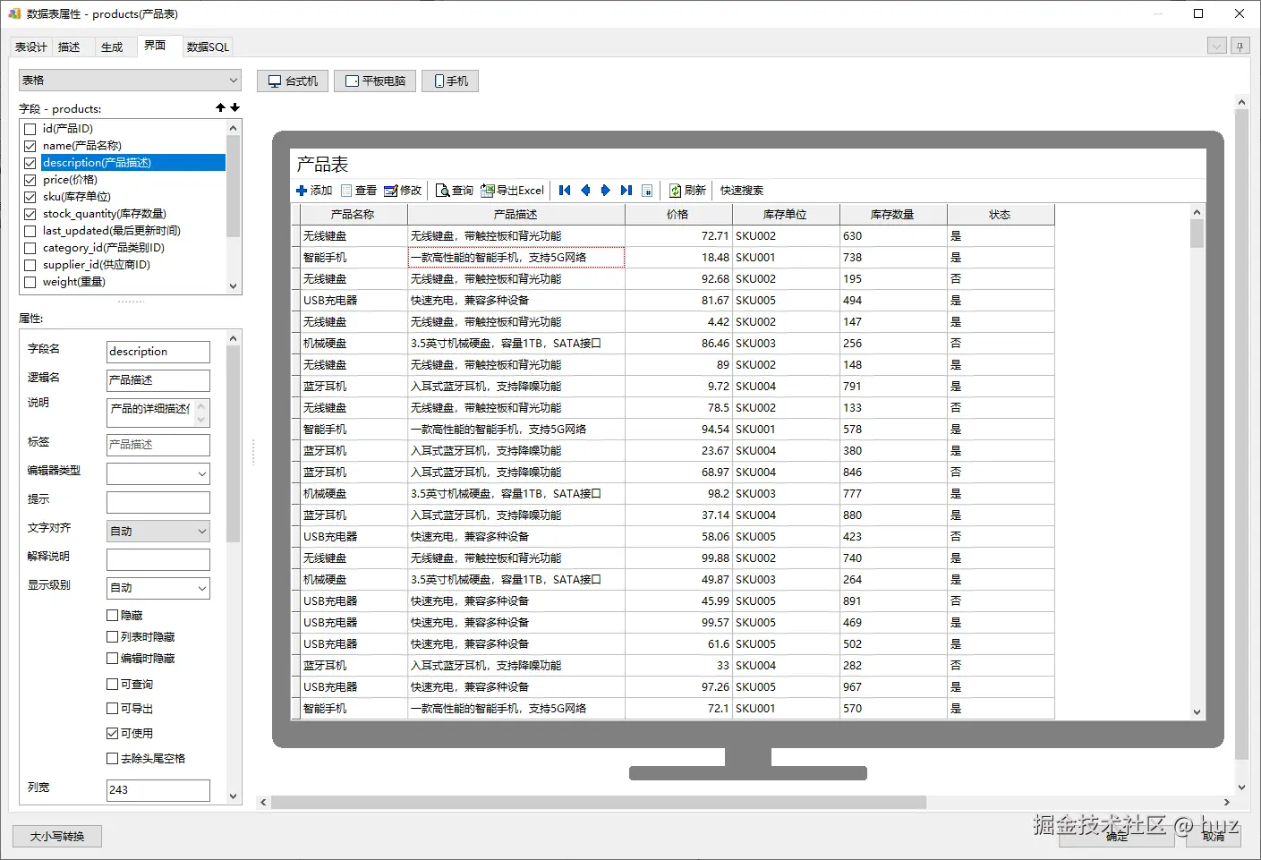Click the 列宽 input field
This screenshot has height=860, width=1261.
pos(158,790)
